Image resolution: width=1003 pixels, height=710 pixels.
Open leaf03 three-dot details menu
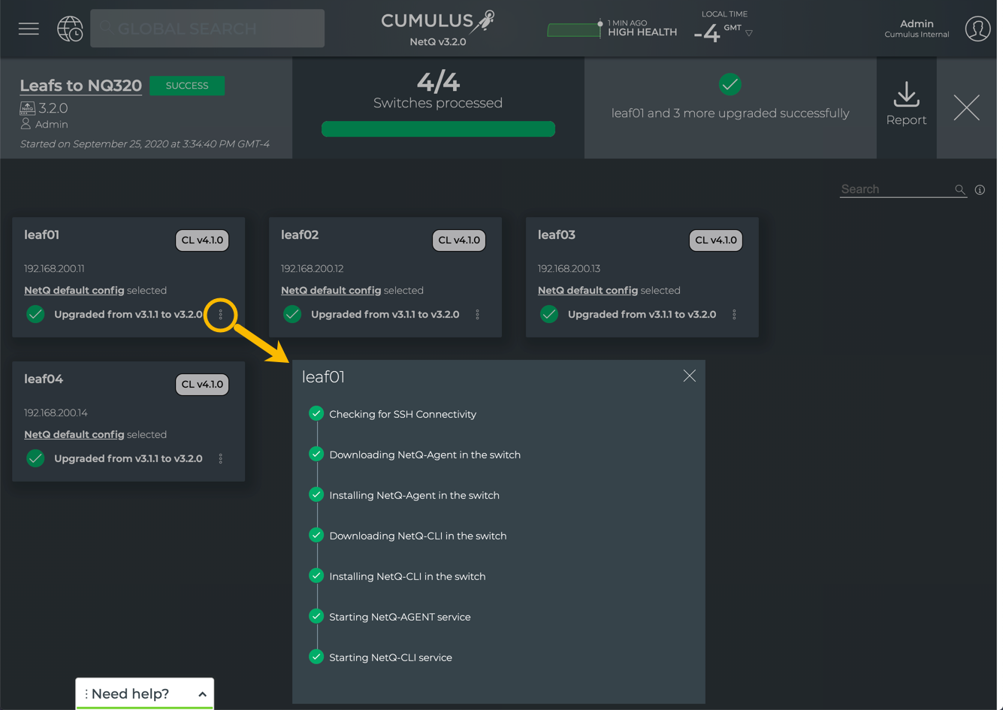735,315
